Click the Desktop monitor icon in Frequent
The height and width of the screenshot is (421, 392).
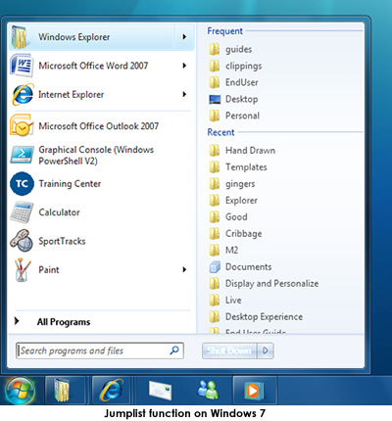[215, 99]
